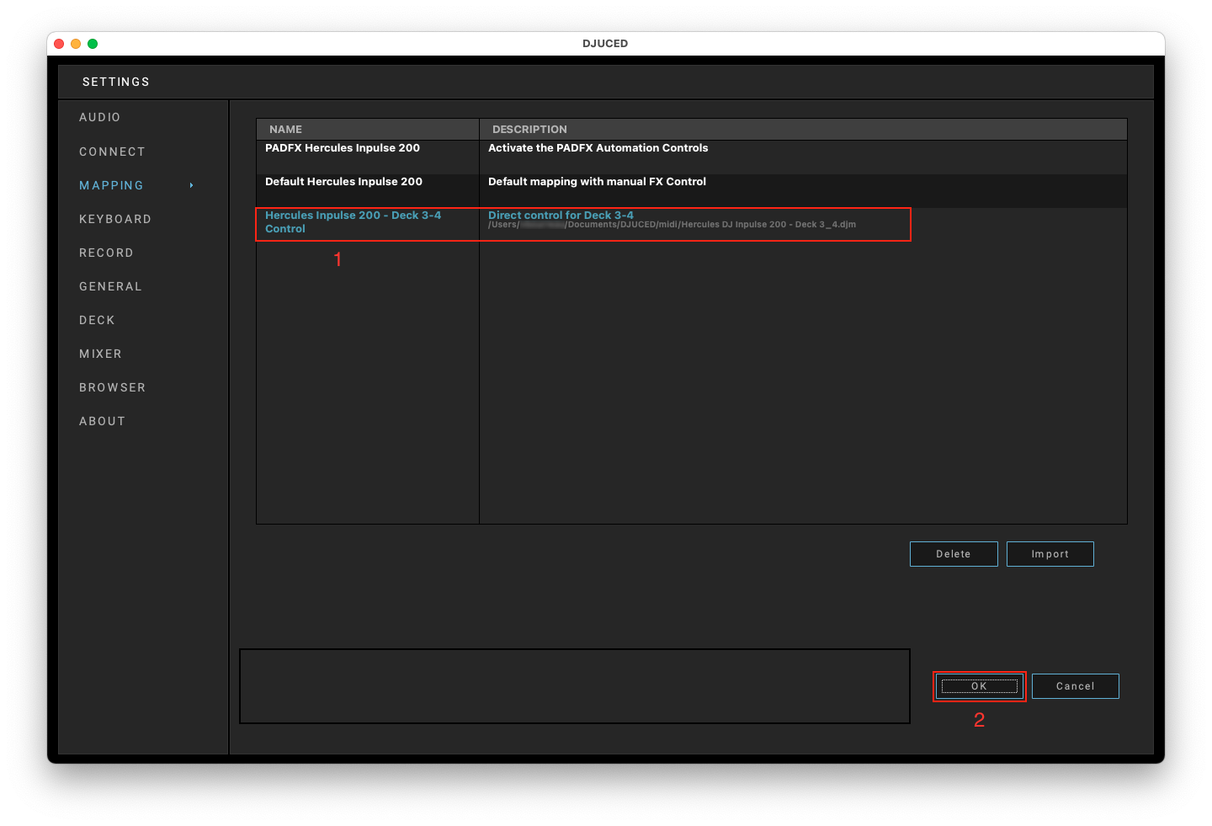Select PADFX Hercules Inpulse 200 mapping

coord(343,148)
